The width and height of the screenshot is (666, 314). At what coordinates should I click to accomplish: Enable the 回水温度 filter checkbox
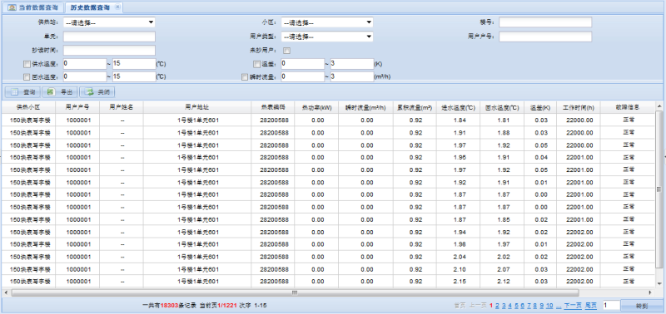click(27, 77)
